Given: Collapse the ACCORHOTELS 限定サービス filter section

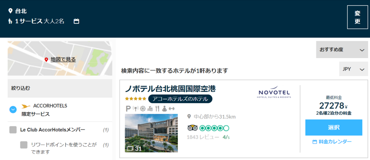Looking at the screenshot, I should click(13, 110).
